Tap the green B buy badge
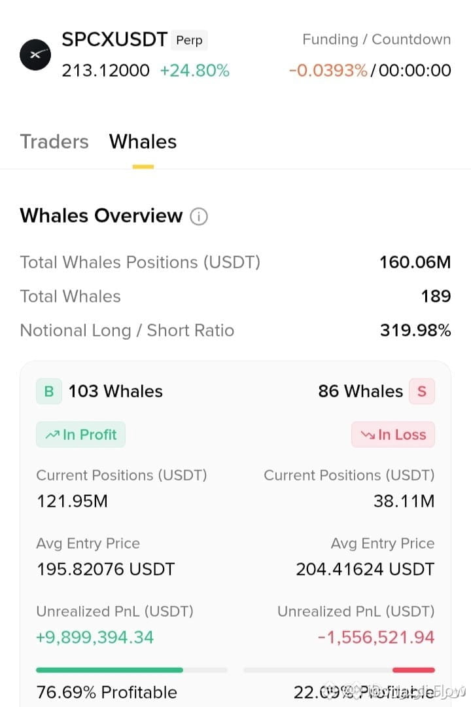Viewport: 471px width, 707px height. click(49, 391)
